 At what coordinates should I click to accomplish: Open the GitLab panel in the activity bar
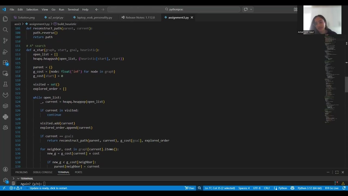tap(5, 95)
